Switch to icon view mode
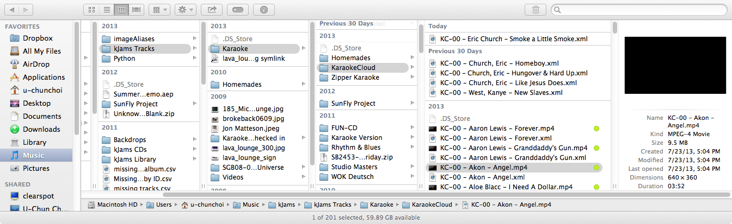 click(92, 10)
